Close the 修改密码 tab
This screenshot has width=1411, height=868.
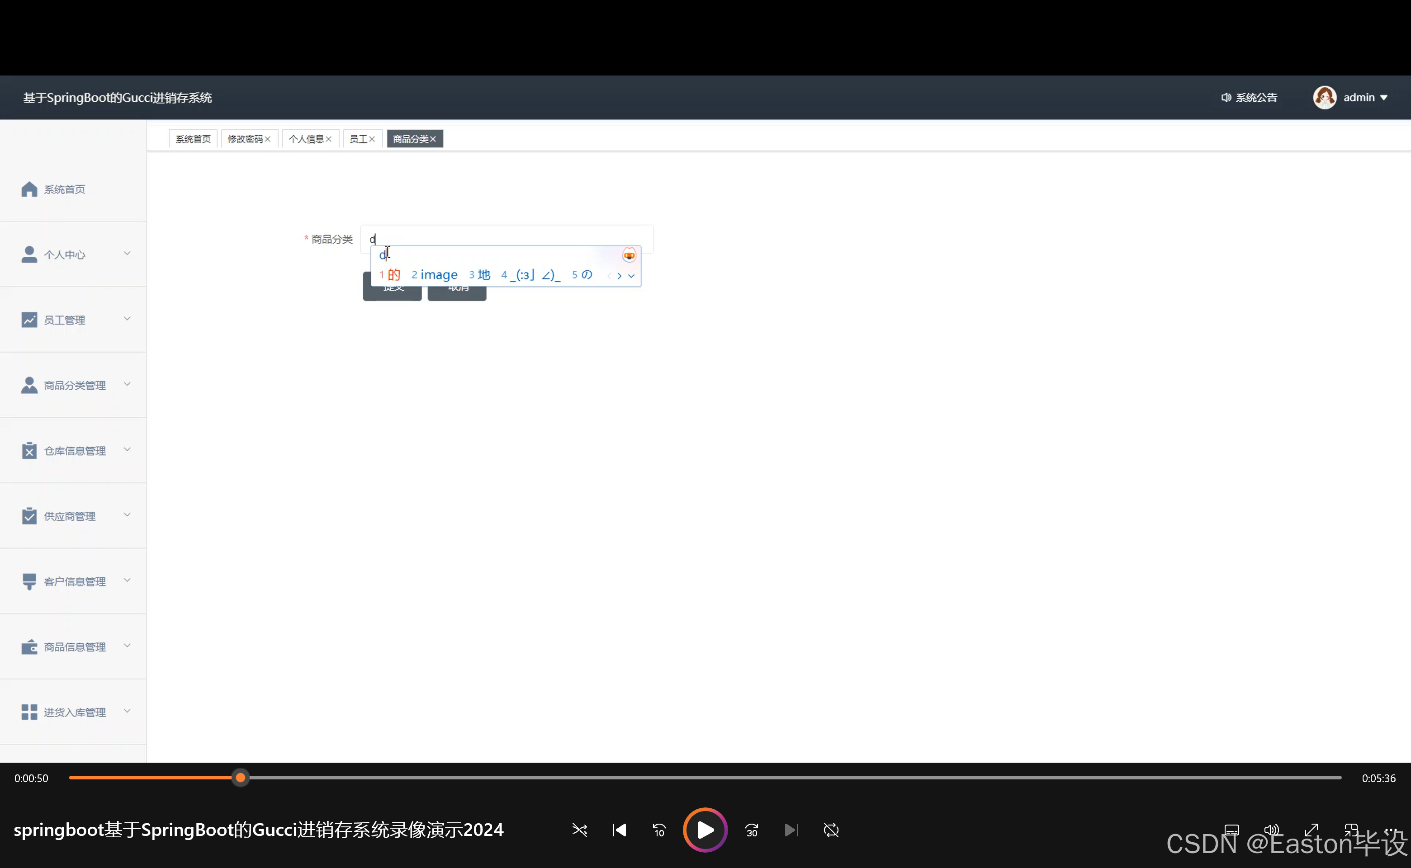click(x=268, y=139)
